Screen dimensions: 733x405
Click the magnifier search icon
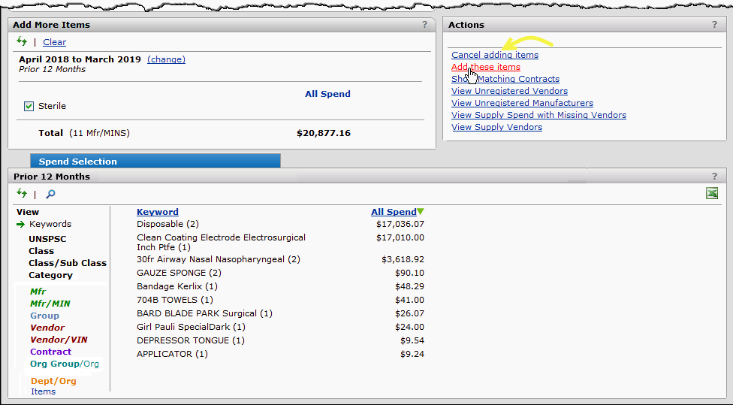coord(50,194)
